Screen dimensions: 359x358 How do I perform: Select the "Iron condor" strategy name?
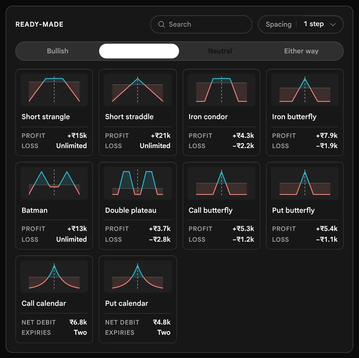click(208, 117)
